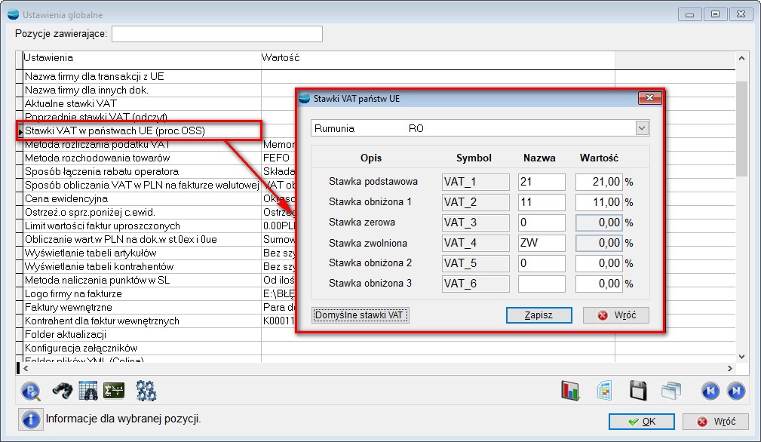
Task: Click the bar chart icon
Action: (569, 390)
